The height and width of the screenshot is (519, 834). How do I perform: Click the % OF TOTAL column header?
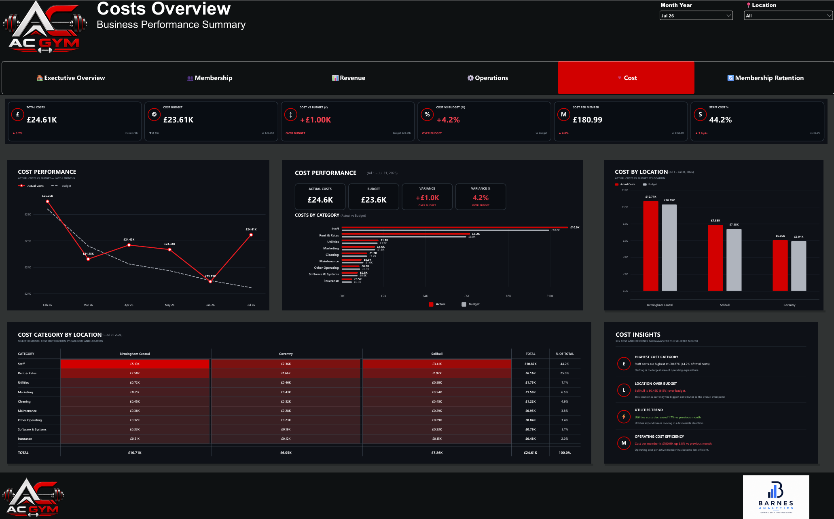[x=565, y=354]
